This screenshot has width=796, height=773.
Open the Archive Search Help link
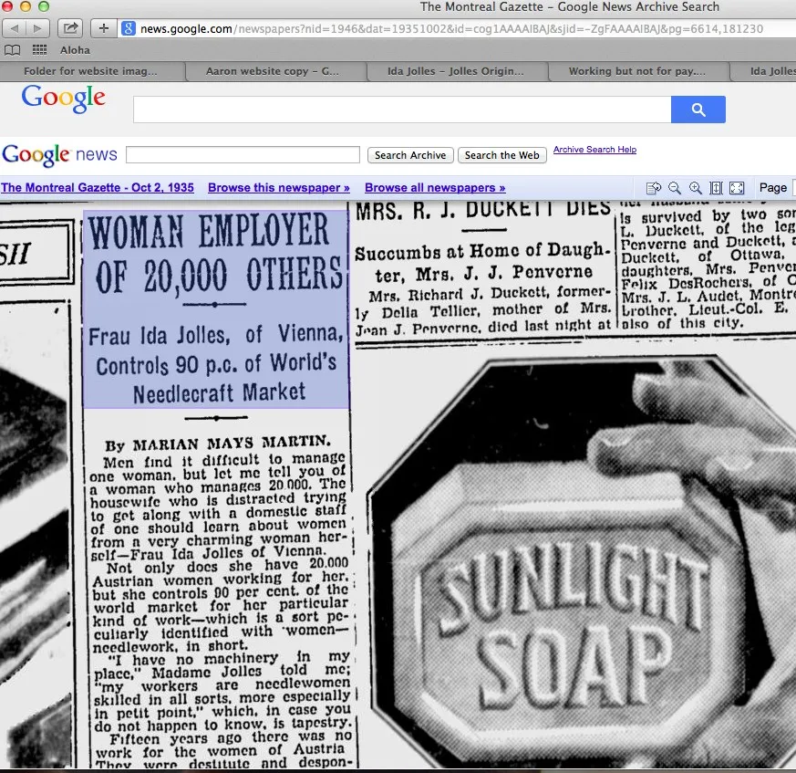pyautogui.click(x=594, y=150)
